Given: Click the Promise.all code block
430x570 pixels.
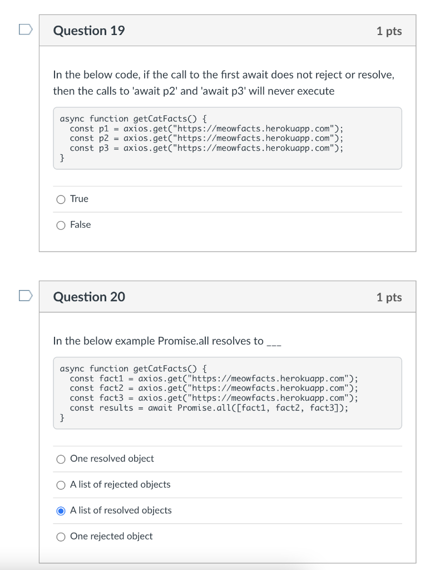Looking at the screenshot, I should pos(228,393).
